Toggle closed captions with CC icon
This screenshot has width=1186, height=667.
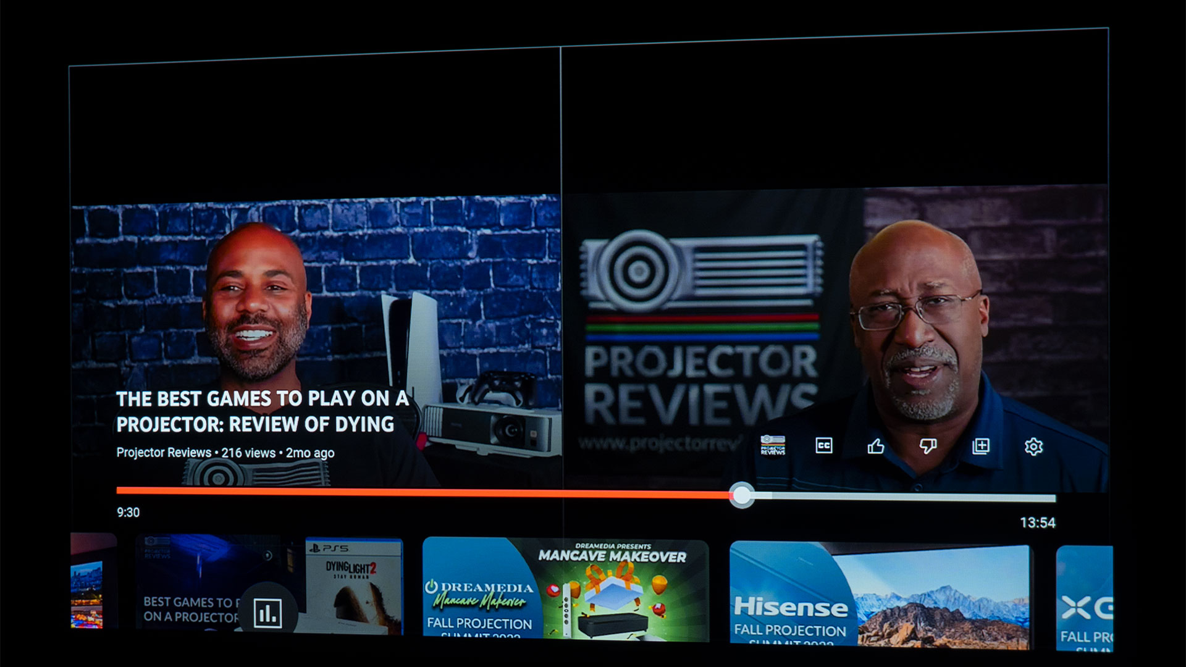point(824,446)
